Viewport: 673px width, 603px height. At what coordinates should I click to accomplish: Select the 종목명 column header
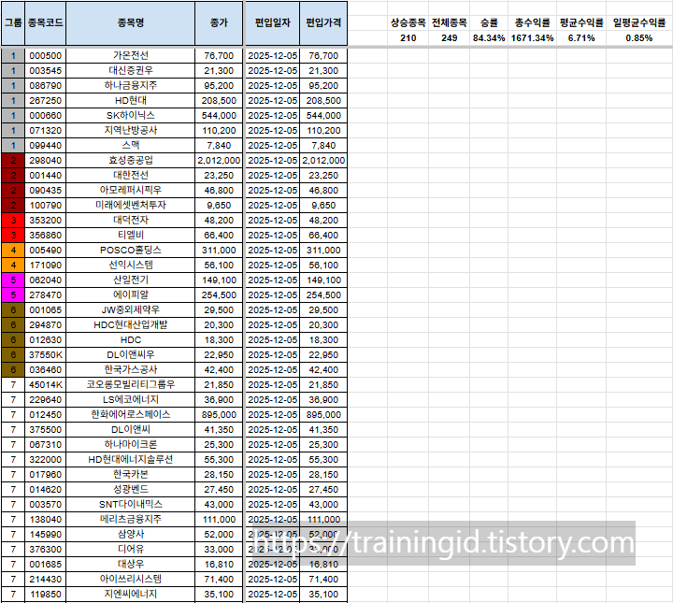(131, 23)
